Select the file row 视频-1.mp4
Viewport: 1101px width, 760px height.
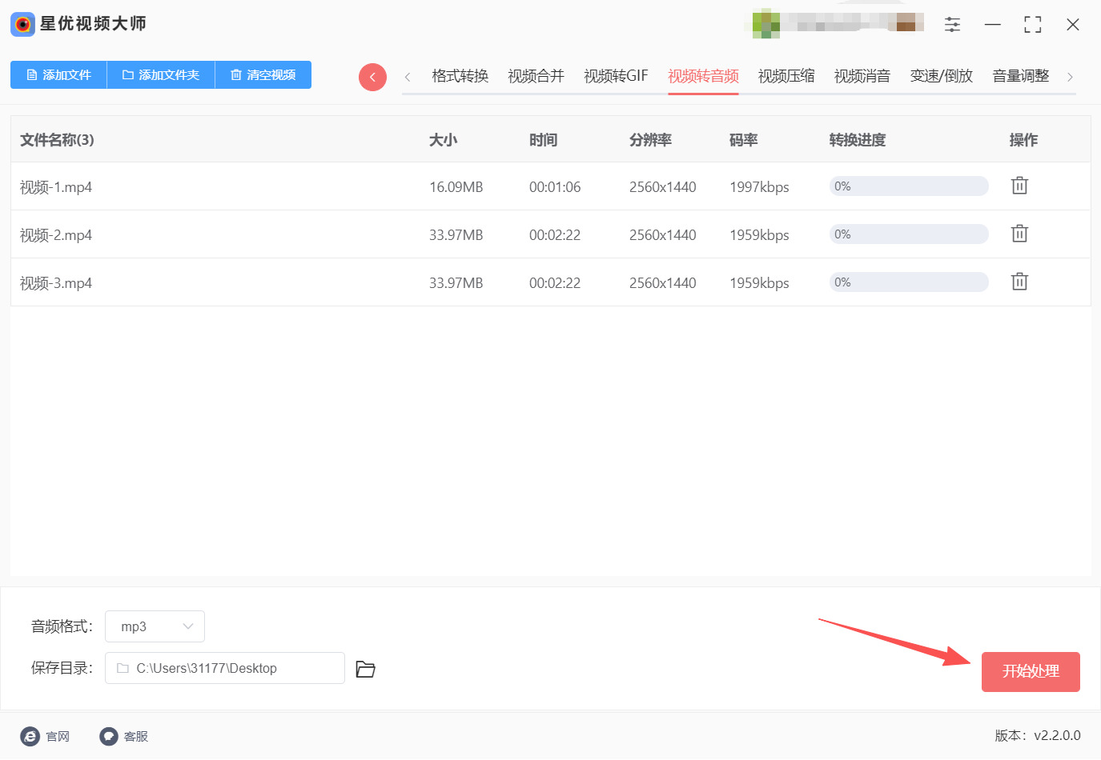click(550, 186)
